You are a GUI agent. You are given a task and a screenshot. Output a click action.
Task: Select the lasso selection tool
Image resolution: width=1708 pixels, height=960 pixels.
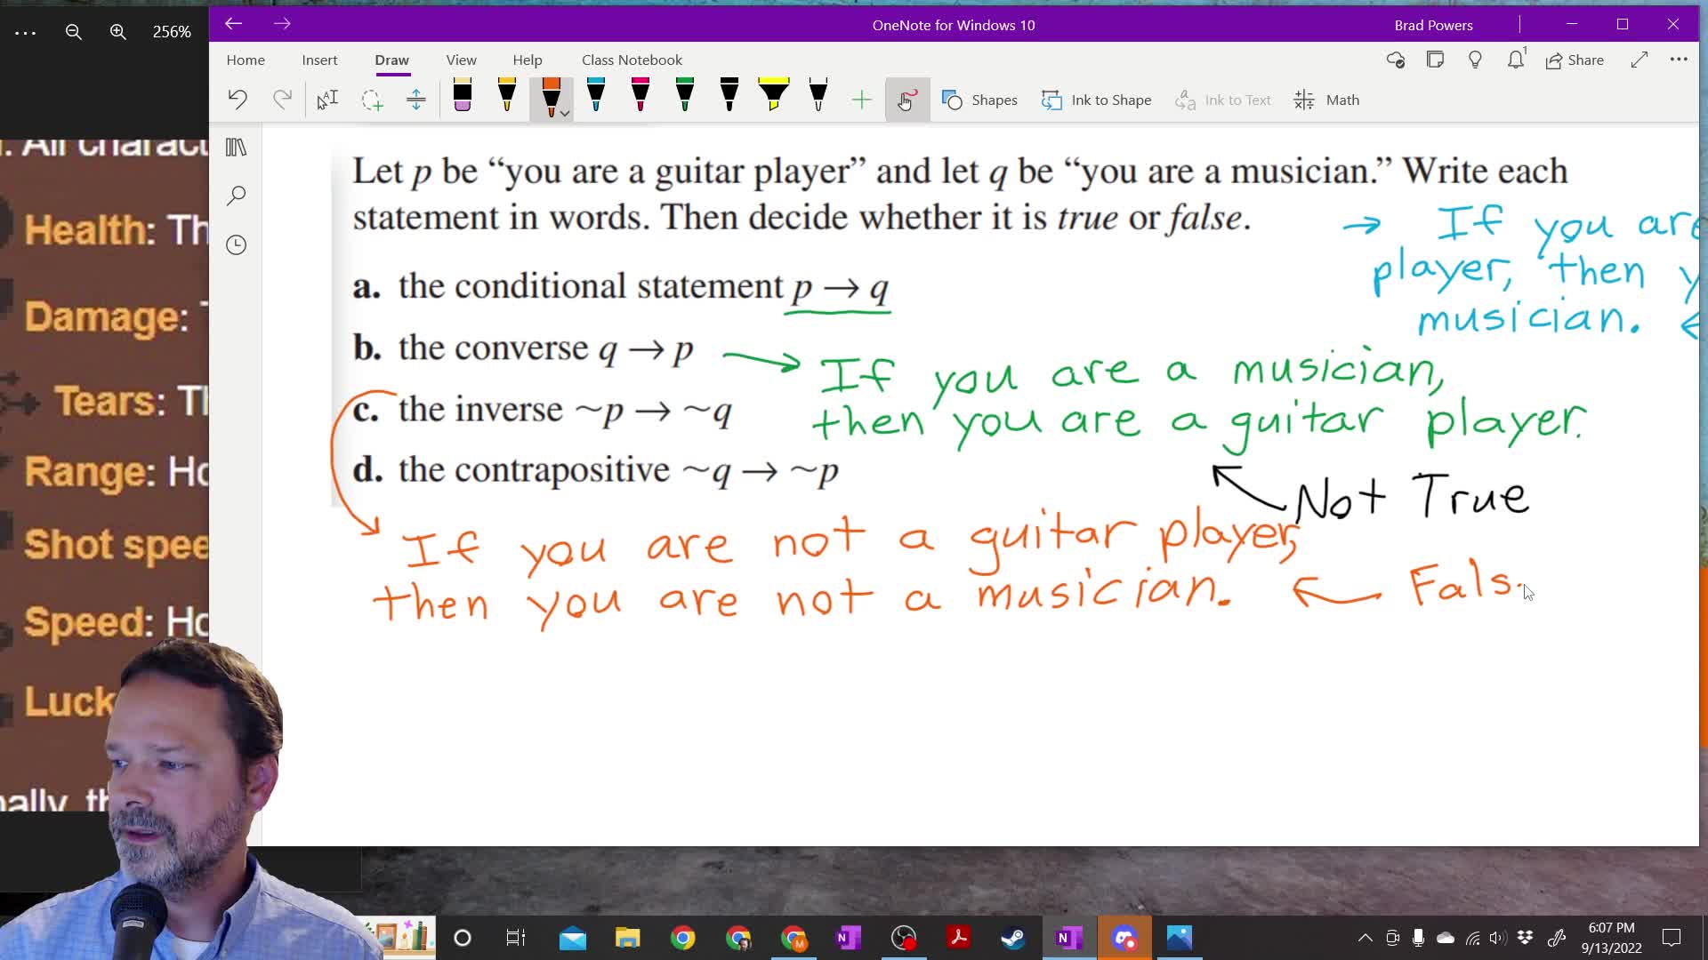tap(372, 100)
